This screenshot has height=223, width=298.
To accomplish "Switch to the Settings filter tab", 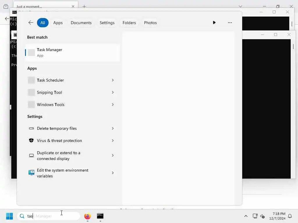I will 107,23.
